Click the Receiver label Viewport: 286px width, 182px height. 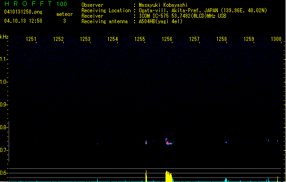pos(92,16)
